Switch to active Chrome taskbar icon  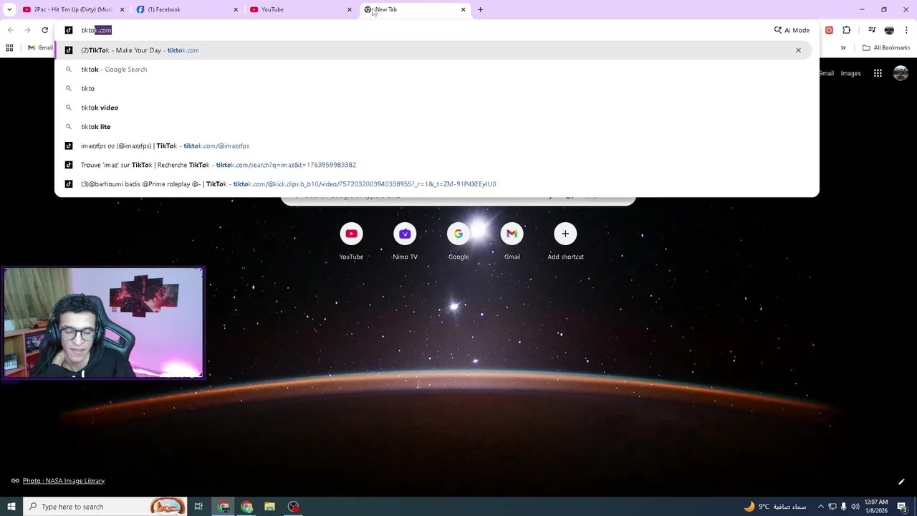pos(224,507)
